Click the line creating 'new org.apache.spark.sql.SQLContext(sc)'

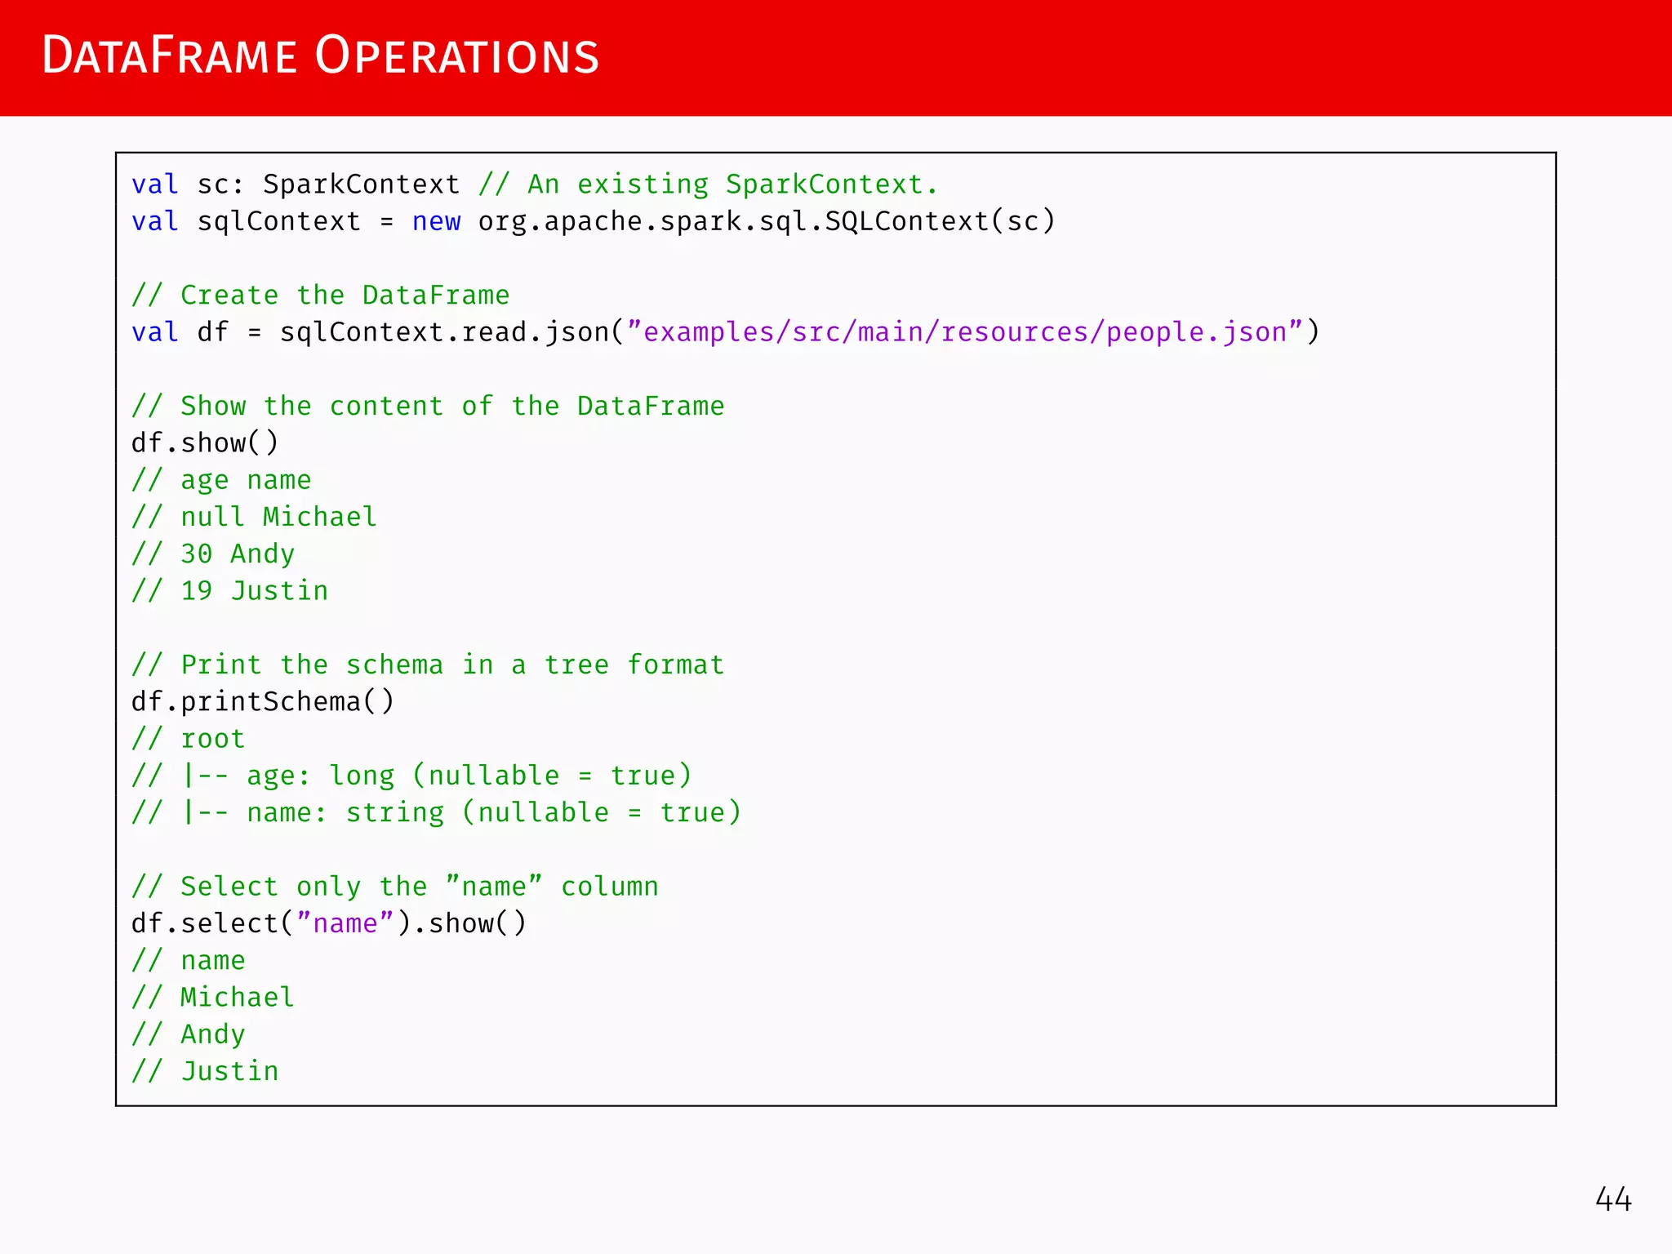tap(594, 221)
